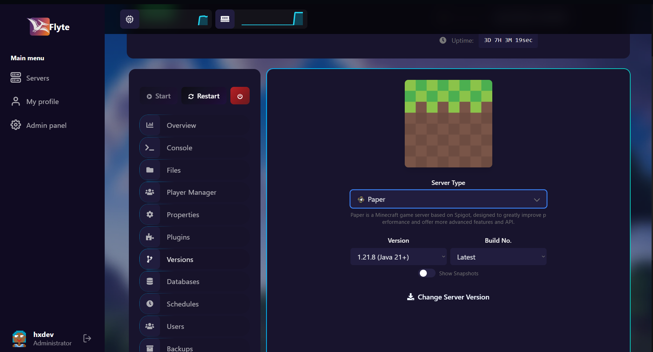Open the Build No. Latest dropdown
Viewport: 653px width, 352px height.
pyautogui.click(x=498, y=257)
